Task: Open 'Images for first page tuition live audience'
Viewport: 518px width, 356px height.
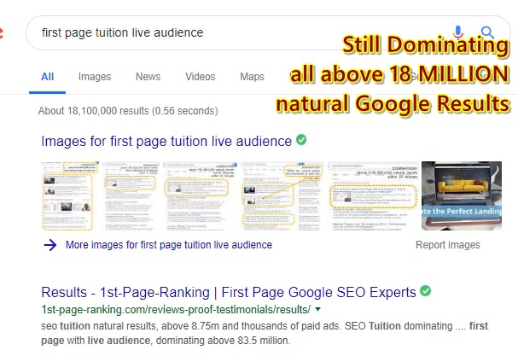Action: 166,141
